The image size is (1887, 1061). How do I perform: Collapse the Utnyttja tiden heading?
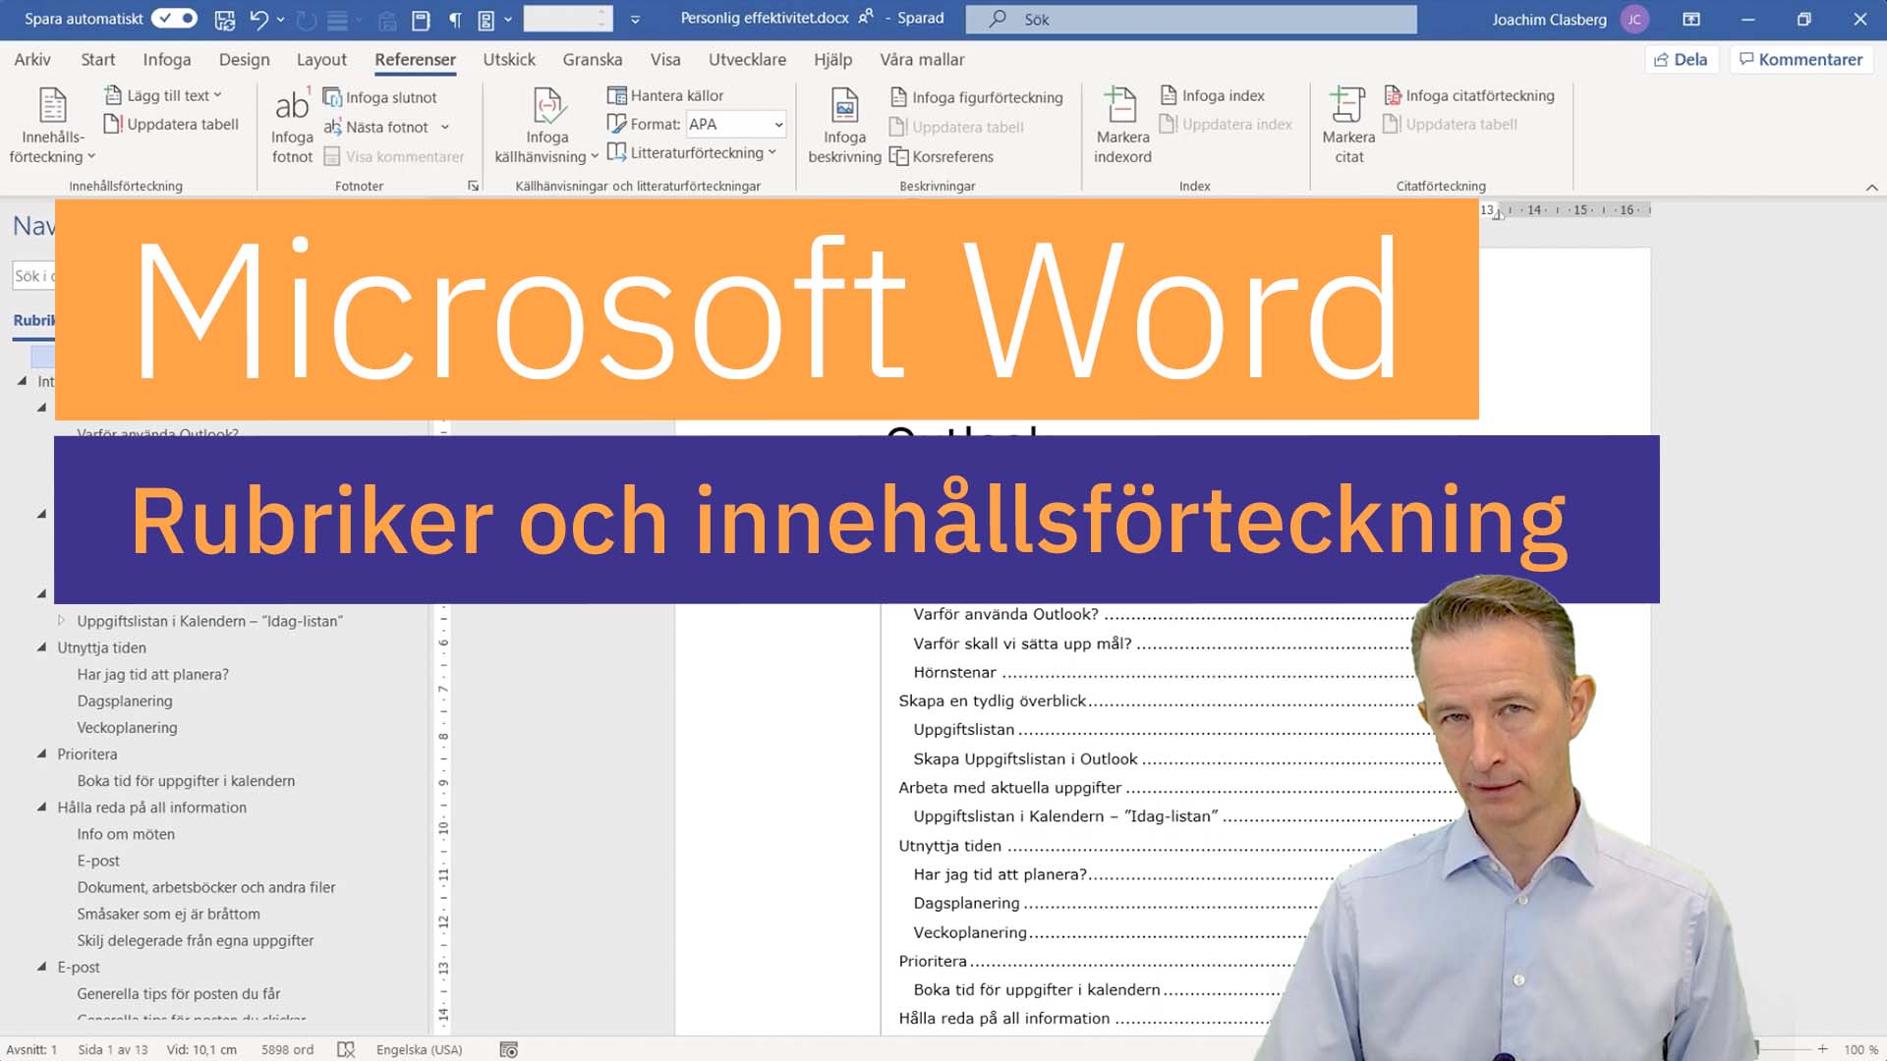[41, 647]
